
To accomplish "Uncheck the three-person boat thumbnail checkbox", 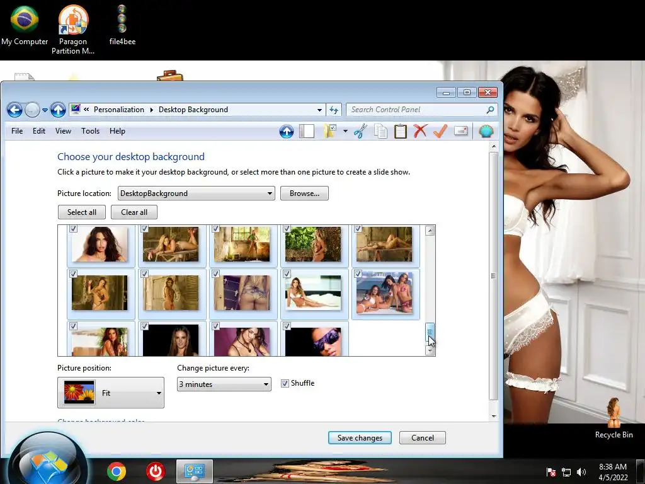I will [x=358, y=274].
